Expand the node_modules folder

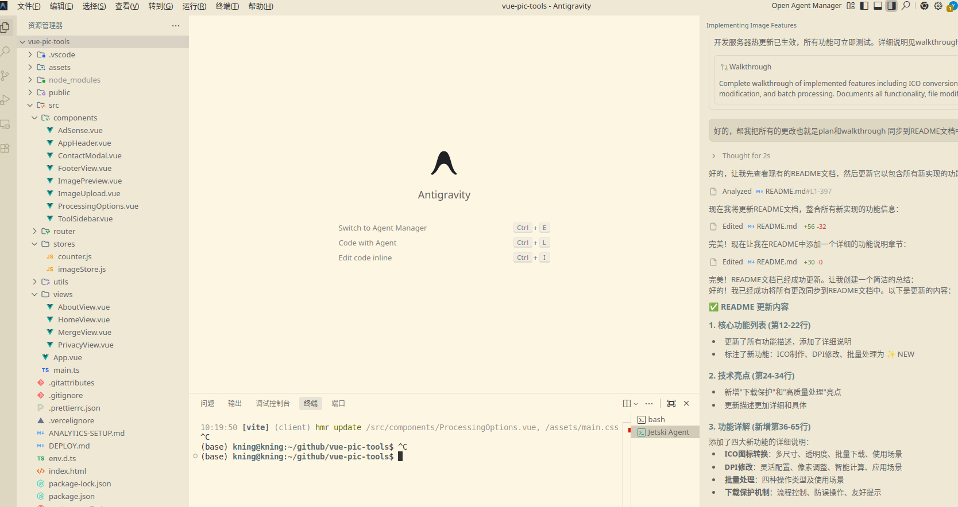(x=74, y=80)
